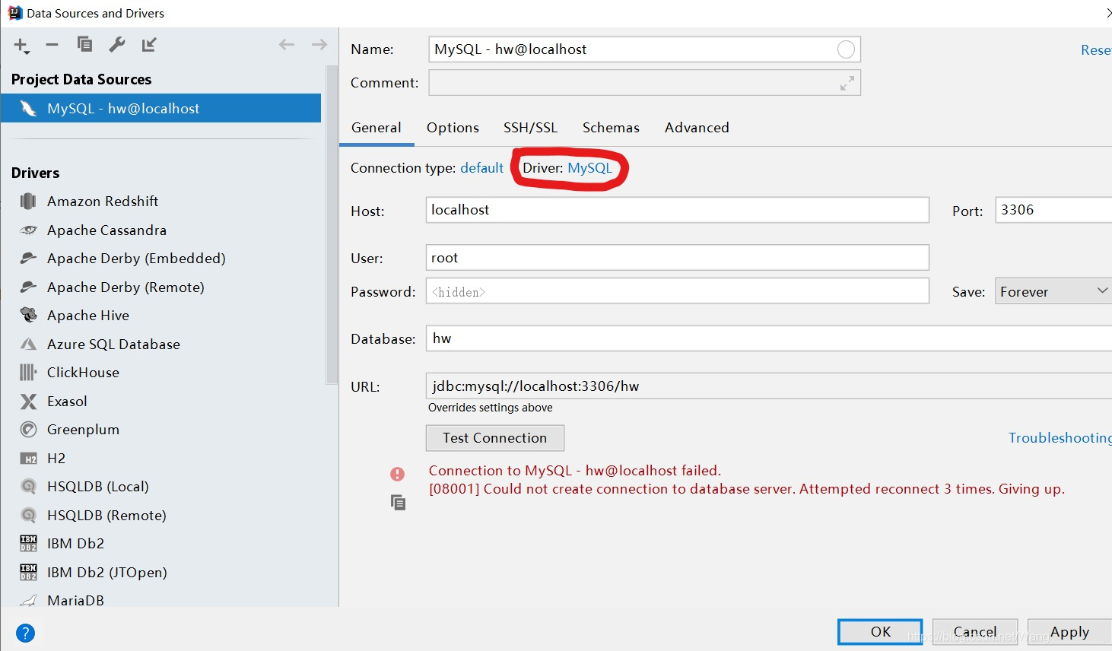Screen dimensions: 1112x651
Task: Switch to the General tab
Action: click(376, 128)
